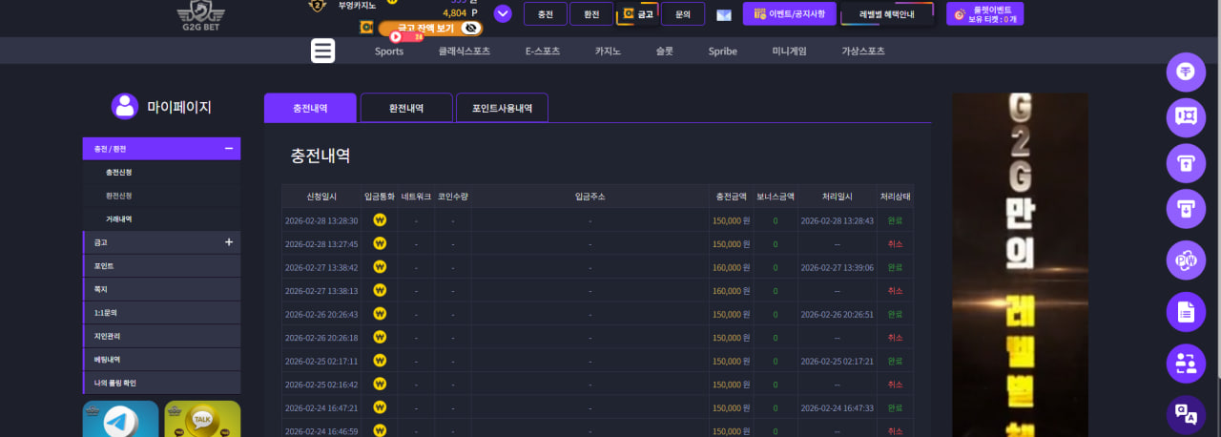The height and width of the screenshot is (437, 1221).
Task: Click the 이벤트/공지사항 button
Action: [789, 13]
